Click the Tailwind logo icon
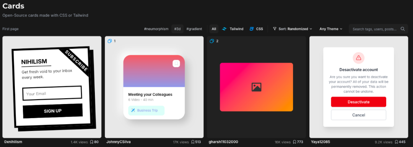Image resolution: width=413 pixels, height=147 pixels. point(224,29)
